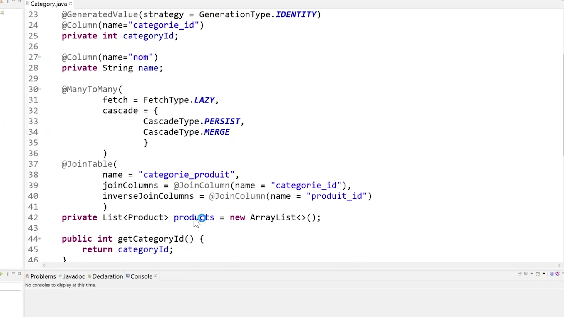Collapse the @ManyToMany annotation at line 30
The image size is (564, 317).
(x=40, y=89)
